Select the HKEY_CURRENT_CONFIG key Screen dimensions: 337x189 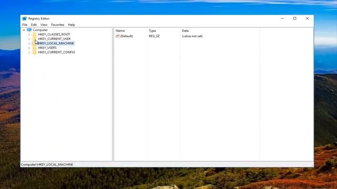click(x=56, y=52)
